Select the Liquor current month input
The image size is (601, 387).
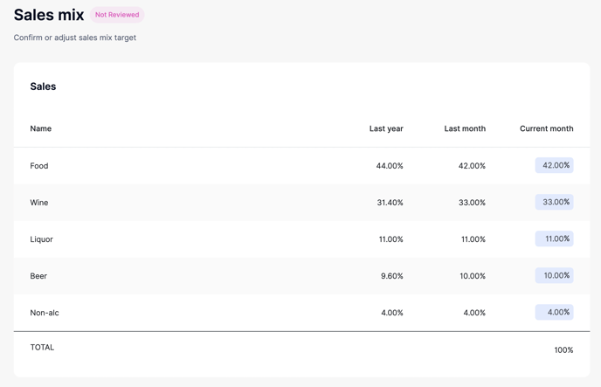[x=555, y=238]
